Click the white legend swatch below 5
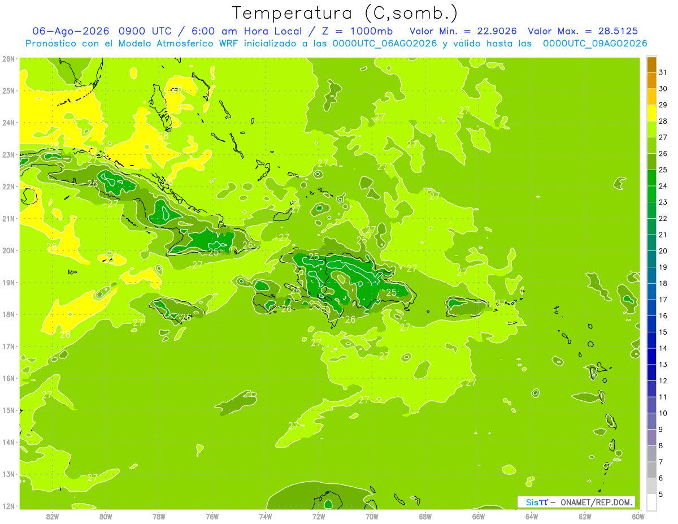Image resolution: width=678 pixels, height=524 pixels. coord(651,502)
